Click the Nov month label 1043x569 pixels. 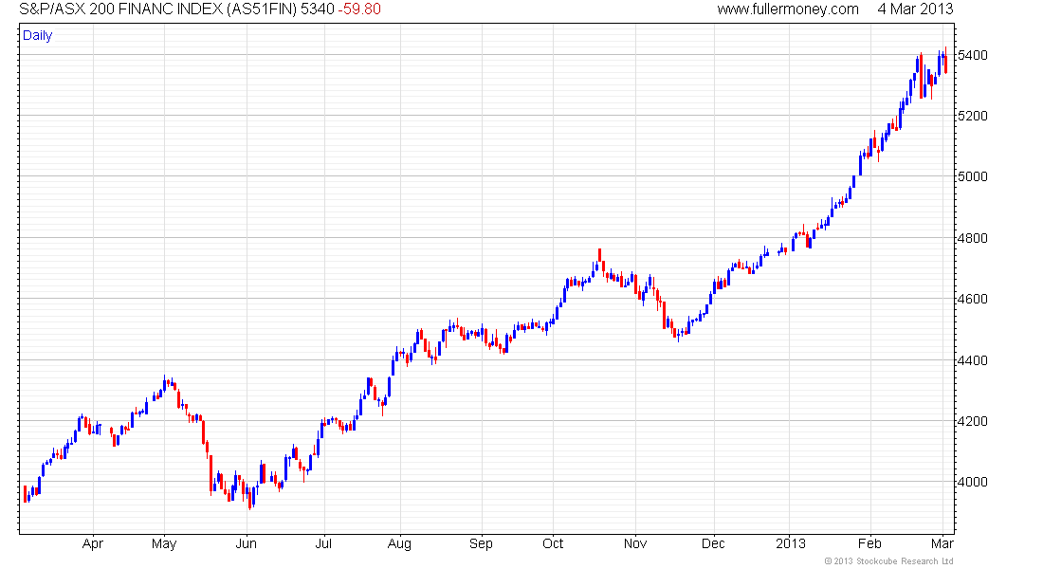coord(635,543)
